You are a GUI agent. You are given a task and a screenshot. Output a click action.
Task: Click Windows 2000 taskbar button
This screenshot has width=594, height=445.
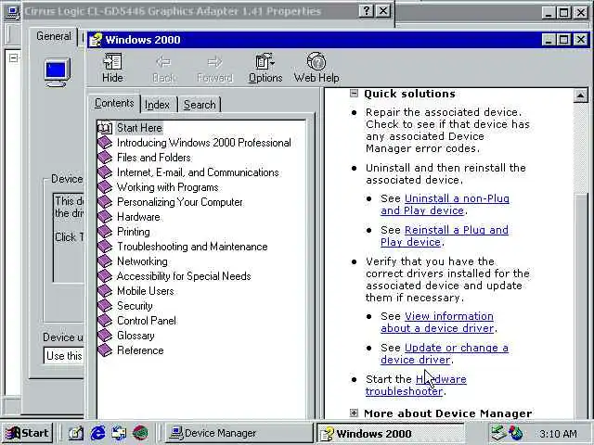[x=390, y=434]
